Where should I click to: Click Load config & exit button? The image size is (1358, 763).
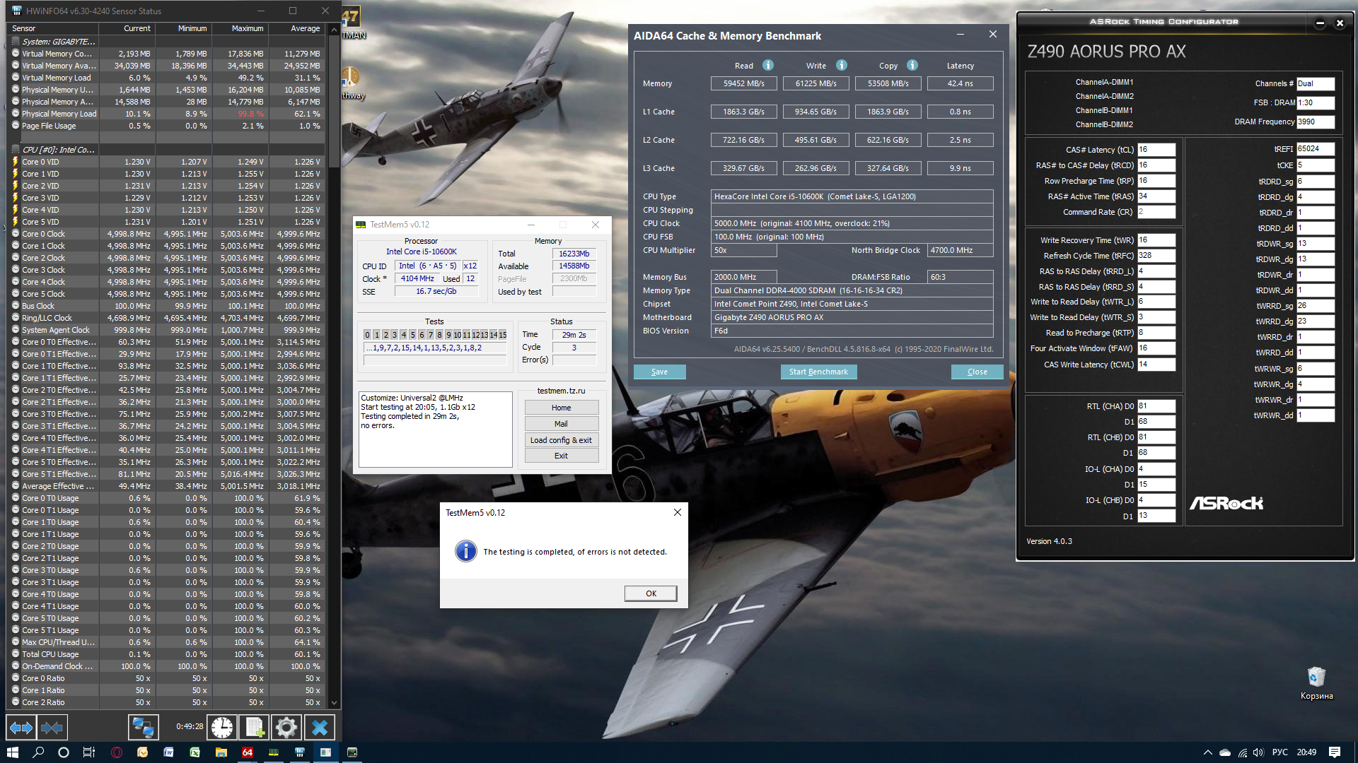click(x=561, y=440)
